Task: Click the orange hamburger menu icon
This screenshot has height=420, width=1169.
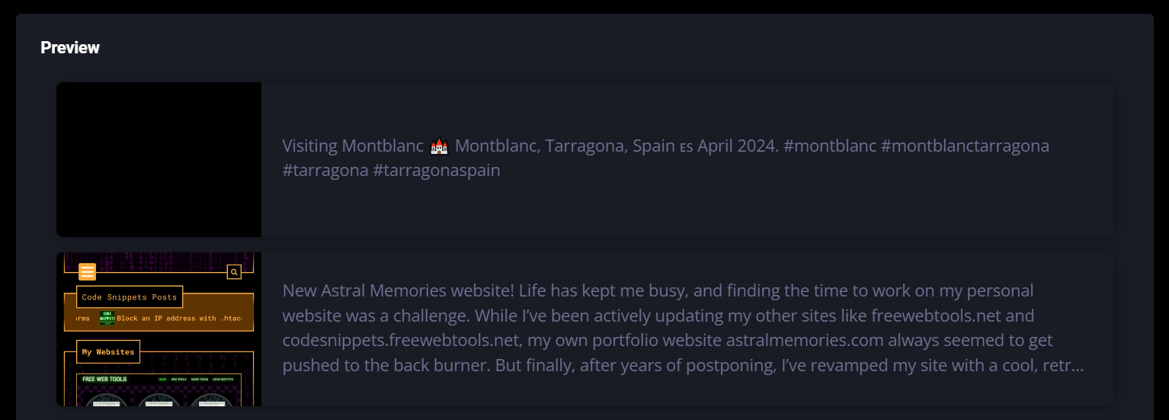Action: pyautogui.click(x=87, y=271)
